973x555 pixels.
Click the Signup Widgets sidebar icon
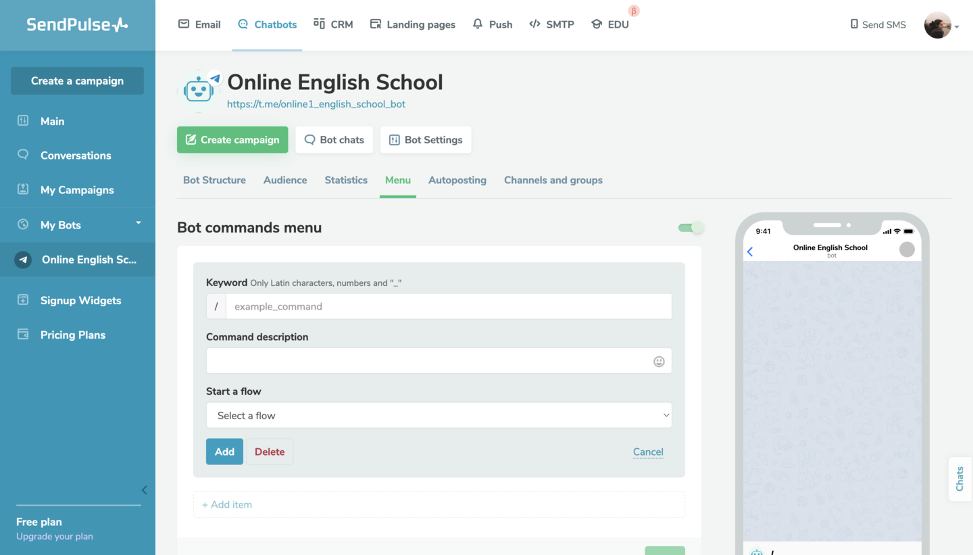(x=23, y=300)
